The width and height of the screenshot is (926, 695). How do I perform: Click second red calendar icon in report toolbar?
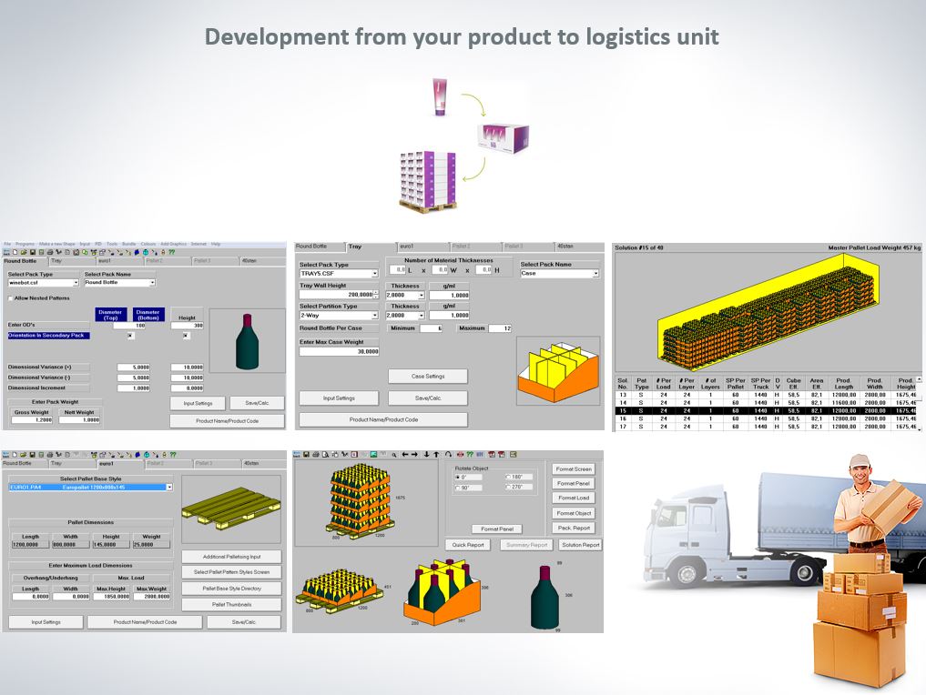point(502,454)
